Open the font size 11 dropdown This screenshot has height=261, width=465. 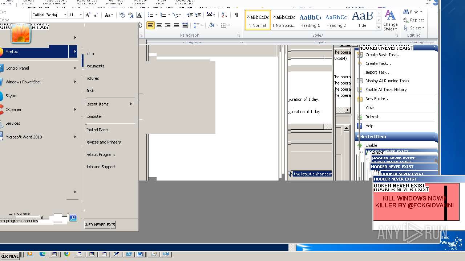click(81, 15)
